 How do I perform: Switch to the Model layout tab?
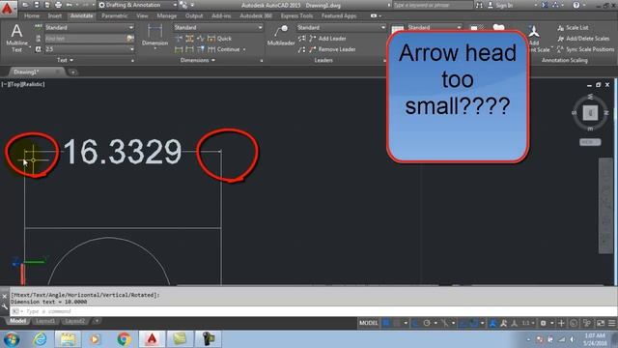pos(17,321)
